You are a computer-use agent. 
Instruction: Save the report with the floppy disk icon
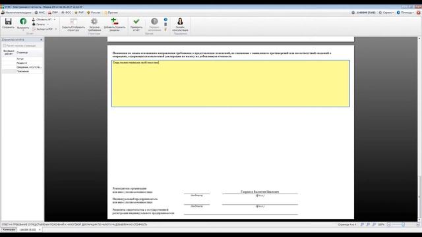coord(8,22)
